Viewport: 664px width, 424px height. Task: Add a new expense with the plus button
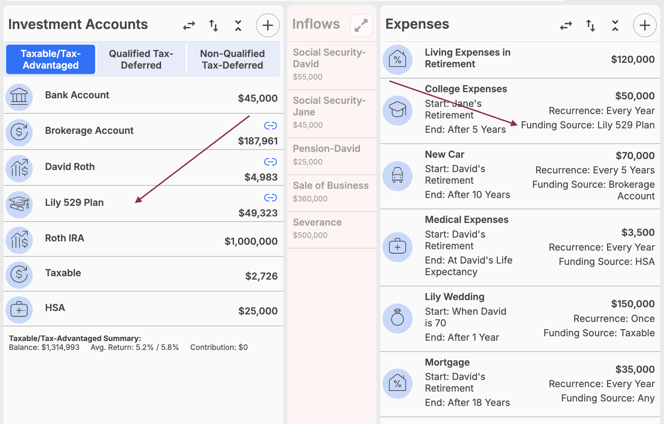tap(645, 25)
